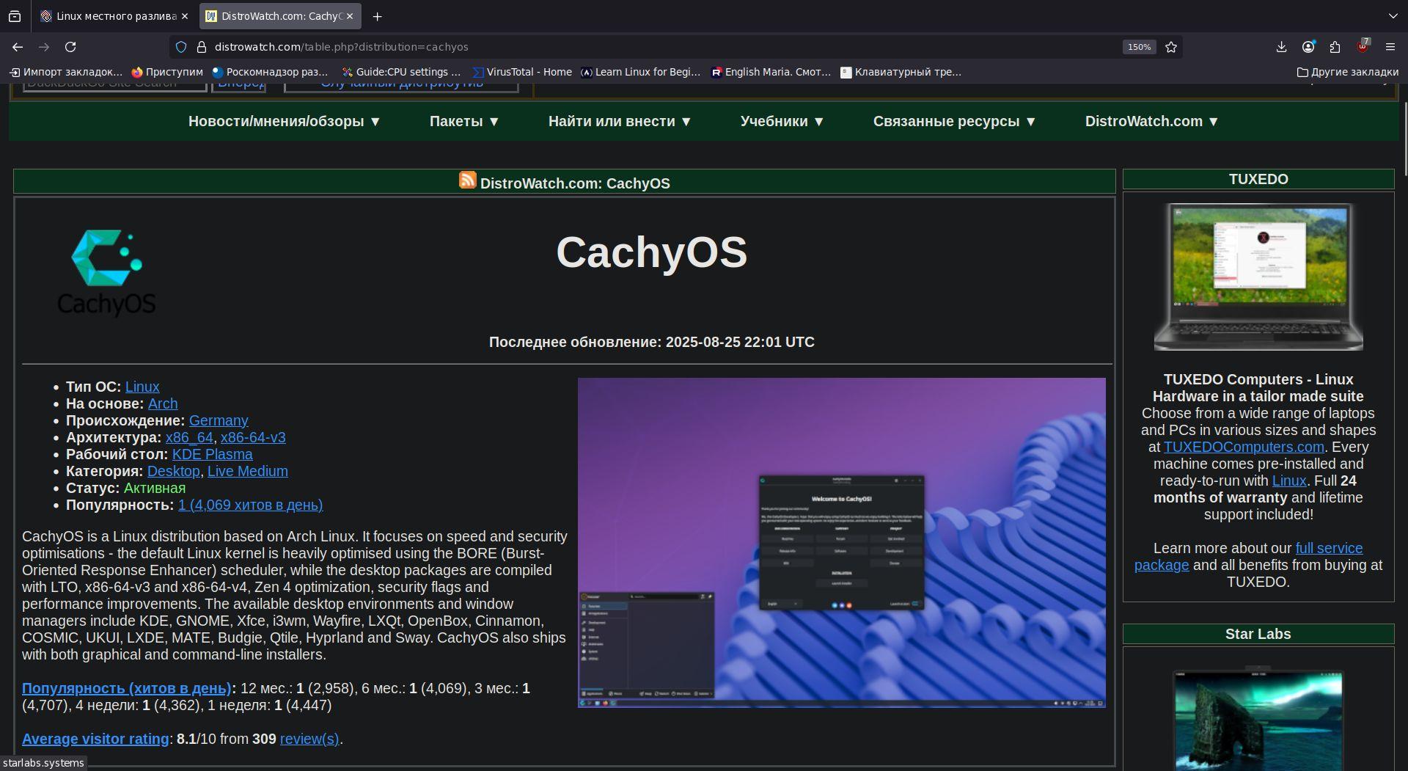Reload the current page

70,47
